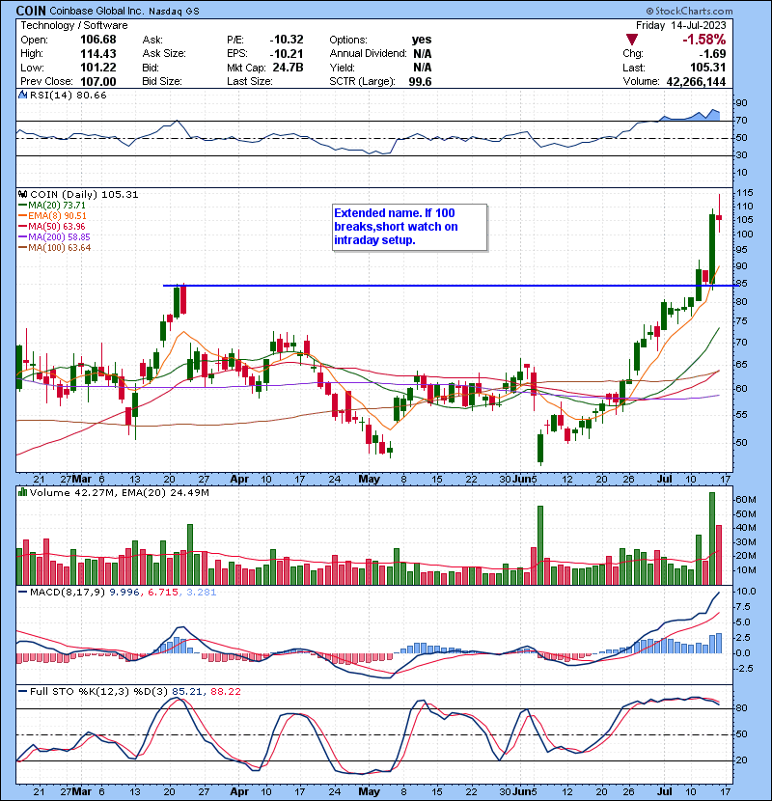Click the Chg value -1.69

(711, 54)
